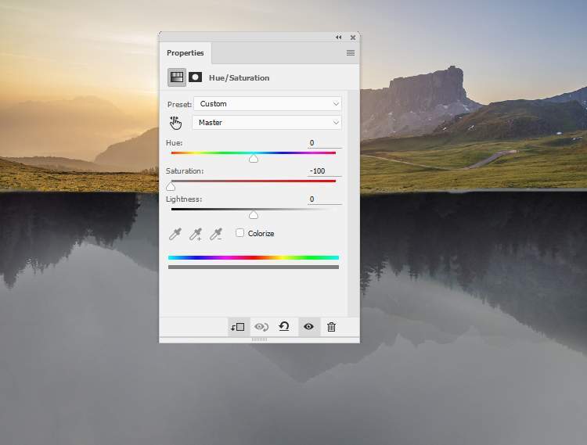Clip adjustment to layer below
This screenshot has width=587, height=445.
tap(238, 327)
